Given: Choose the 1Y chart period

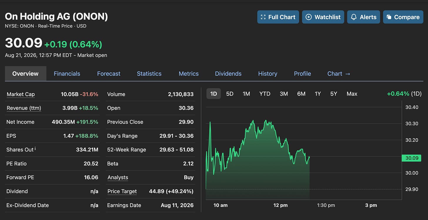Looking at the screenshot, I should tap(318, 94).
